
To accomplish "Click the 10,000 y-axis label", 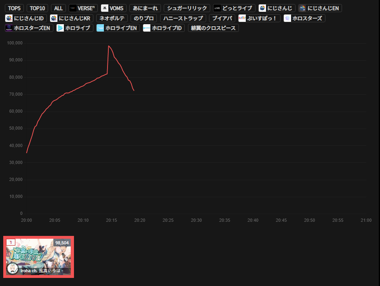I will click(x=16, y=196).
